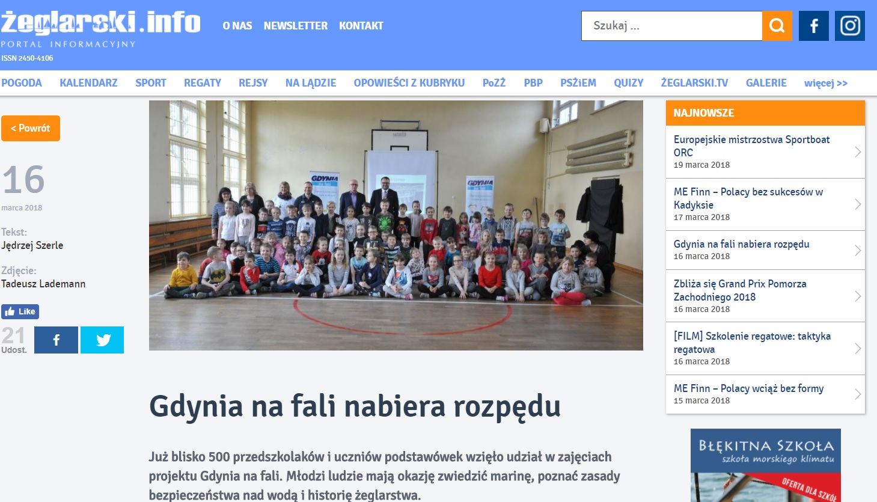Open the Błękitna Szkoła advertisement banner
877x502 pixels.
pos(765,465)
